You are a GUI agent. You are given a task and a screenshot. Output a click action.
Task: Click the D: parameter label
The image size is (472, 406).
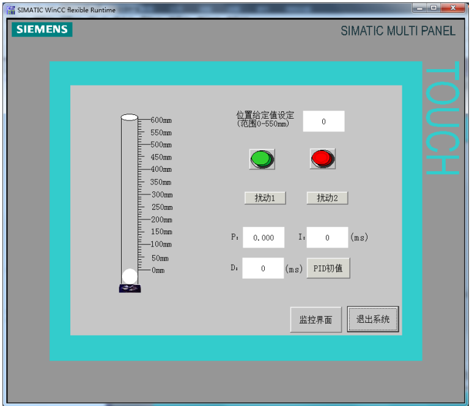234,268
